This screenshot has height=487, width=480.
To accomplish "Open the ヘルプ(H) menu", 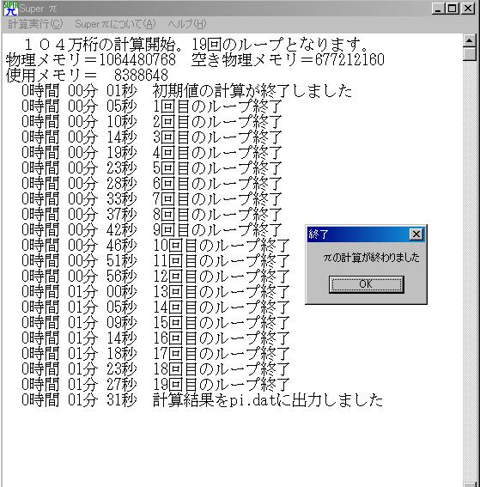I will (x=187, y=24).
